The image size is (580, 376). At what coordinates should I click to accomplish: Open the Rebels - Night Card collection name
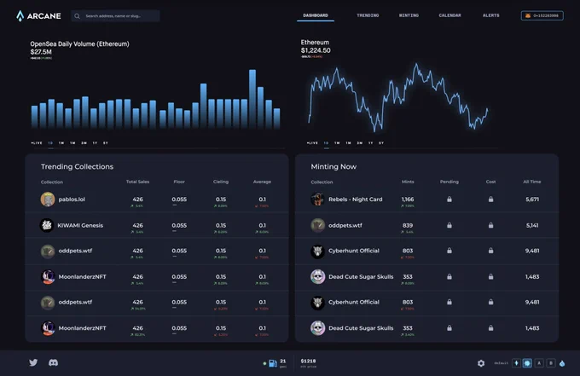[356, 200]
